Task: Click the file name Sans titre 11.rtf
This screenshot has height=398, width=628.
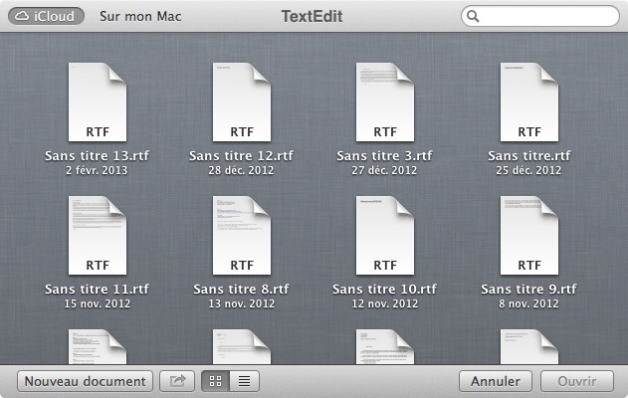Action: (97, 289)
